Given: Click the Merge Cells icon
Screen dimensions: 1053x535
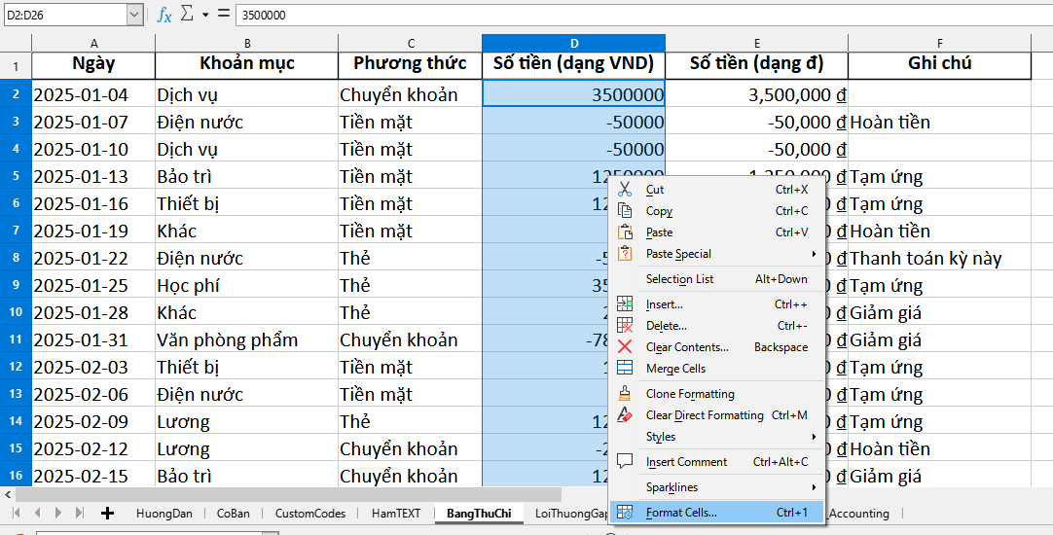Looking at the screenshot, I should [625, 368].
